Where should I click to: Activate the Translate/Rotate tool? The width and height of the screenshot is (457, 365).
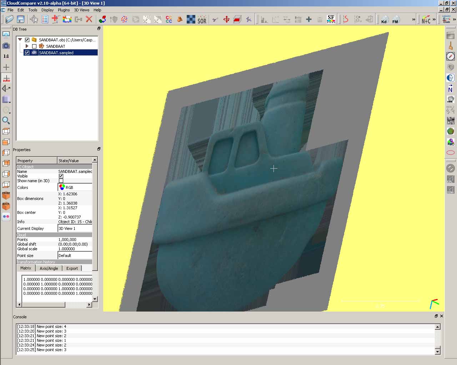pyautogui.click(x=227, y=19)
